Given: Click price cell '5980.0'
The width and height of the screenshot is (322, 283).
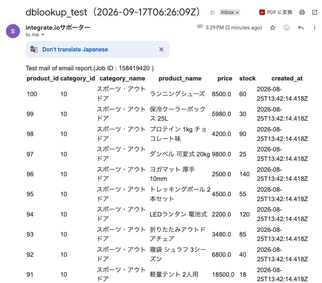Looking at the screenshot, I should 221,114.
